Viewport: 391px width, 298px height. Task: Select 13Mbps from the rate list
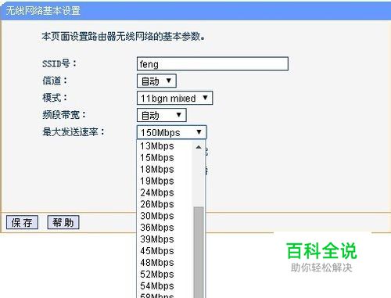(165, 146)
